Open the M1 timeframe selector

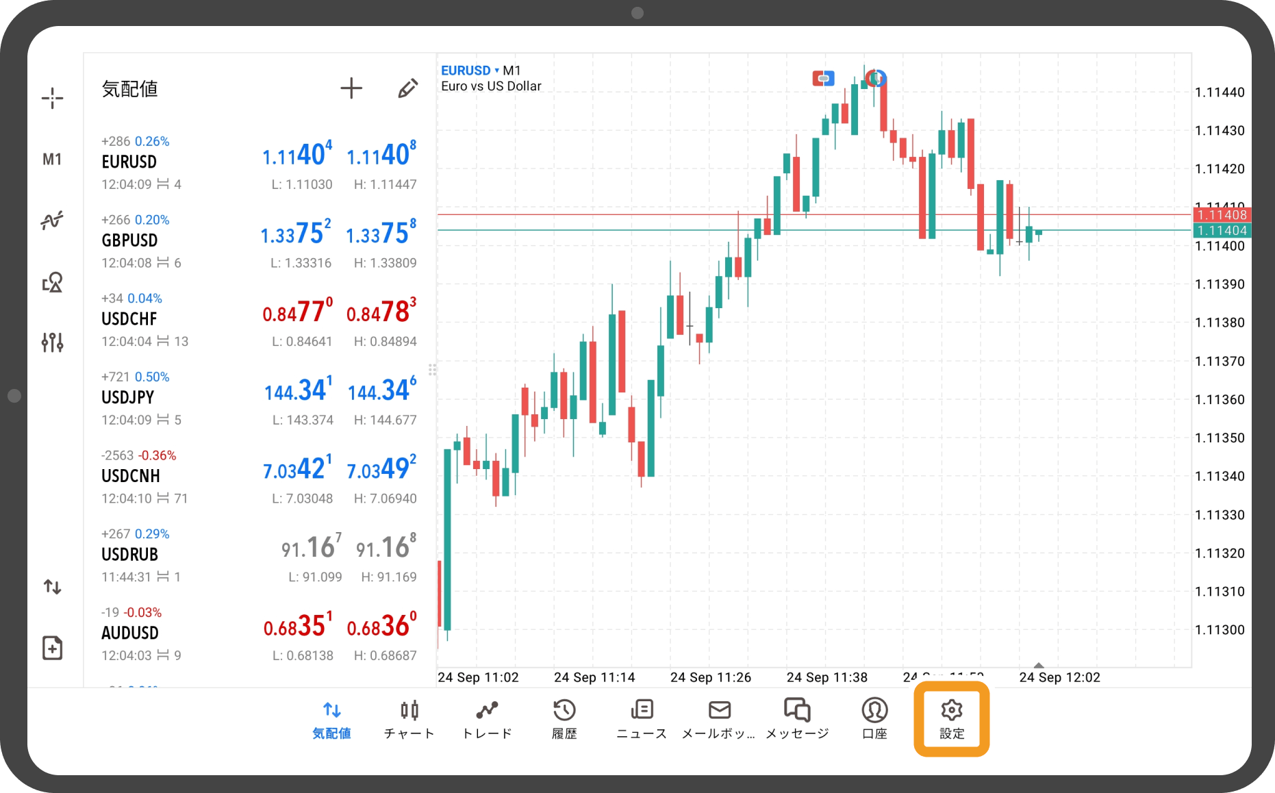pos(52,160)
